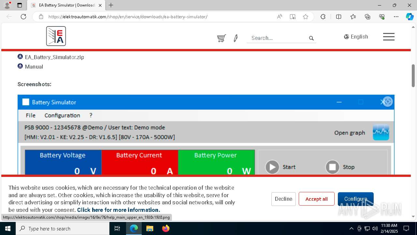Click the globe icon next to English
The height and width of the screenshot is (235, 417).
(x=346, y=37)
